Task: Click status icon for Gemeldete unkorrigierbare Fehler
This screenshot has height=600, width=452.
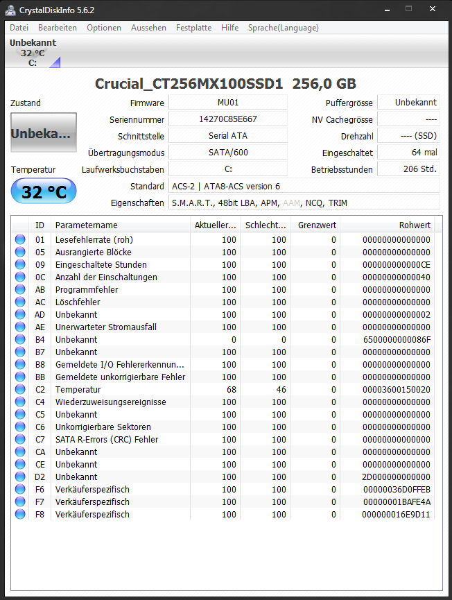Action: (20, 377)
